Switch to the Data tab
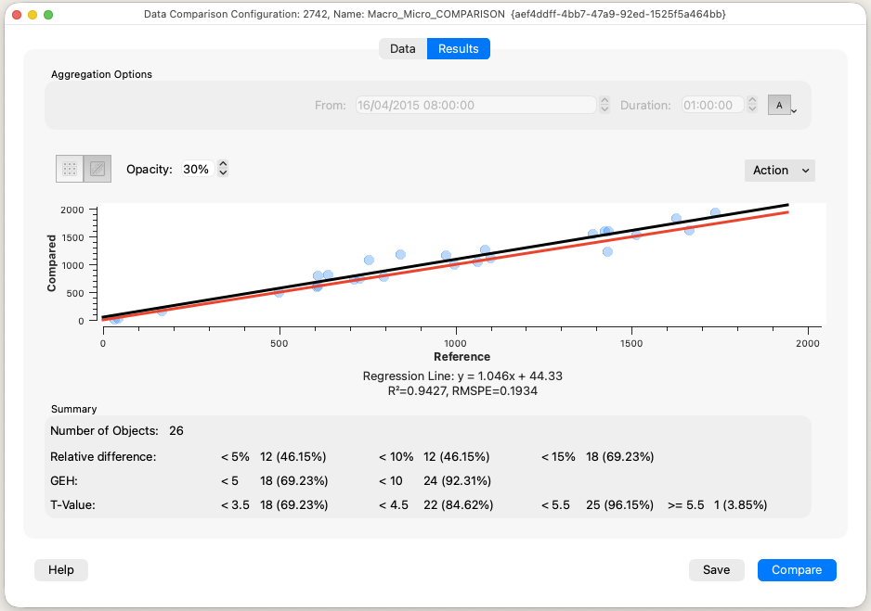This screenshot has height=611, width=871. coord(403,49)
